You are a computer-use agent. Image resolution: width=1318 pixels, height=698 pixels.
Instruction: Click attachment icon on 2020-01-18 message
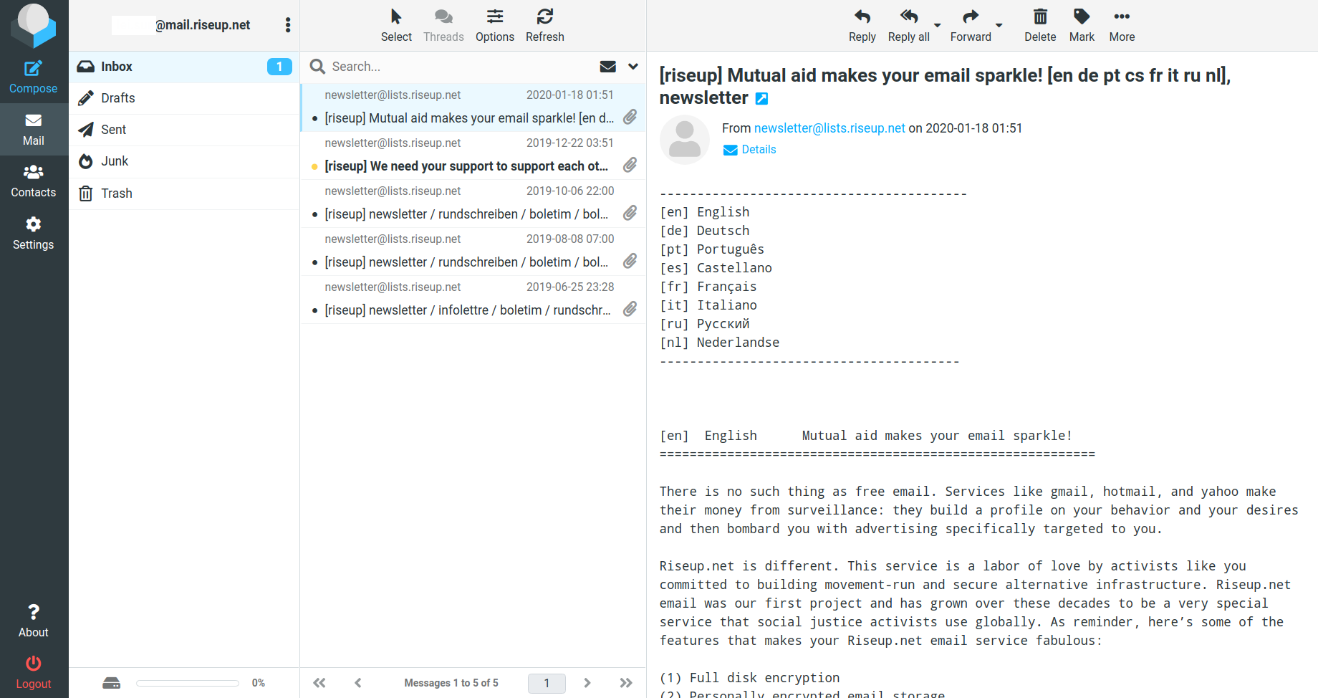click(630, 117)
